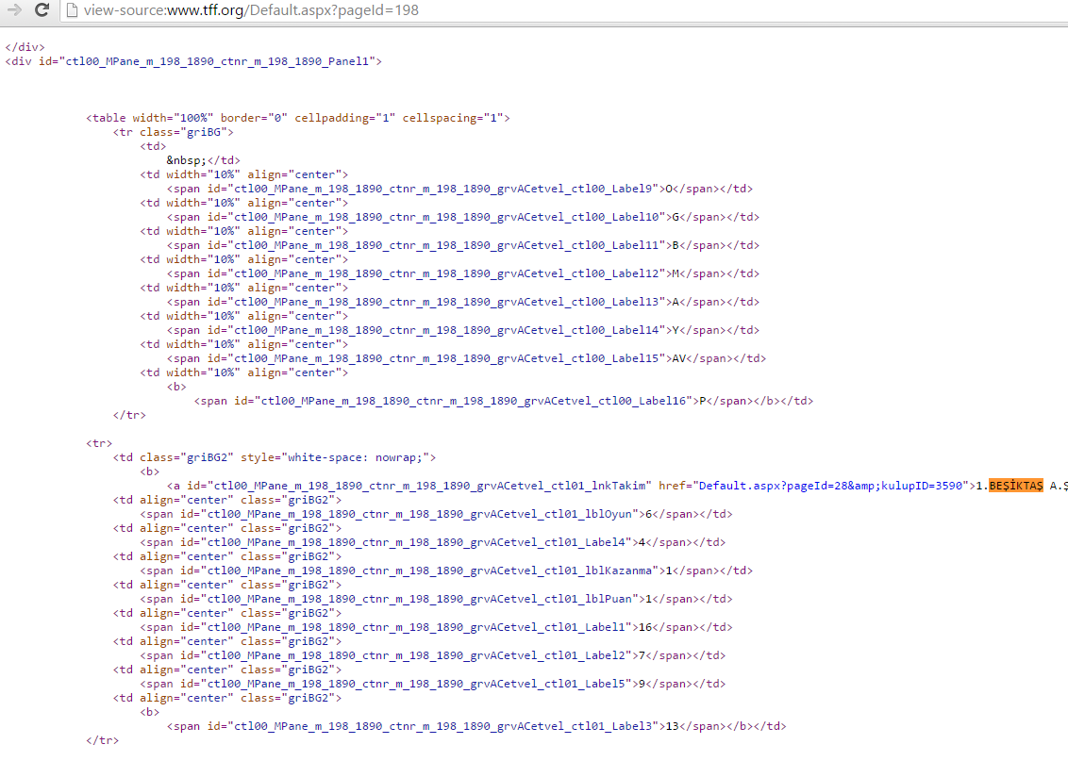The height and width of the screenshot is (761, 1068).
Task: Focus the view-source address bar URL
Action: [x=251, y=10]
